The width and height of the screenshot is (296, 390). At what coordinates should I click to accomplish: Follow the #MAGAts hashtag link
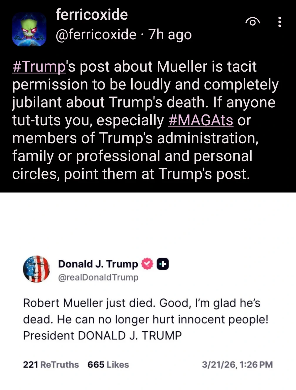coord(201,120)
